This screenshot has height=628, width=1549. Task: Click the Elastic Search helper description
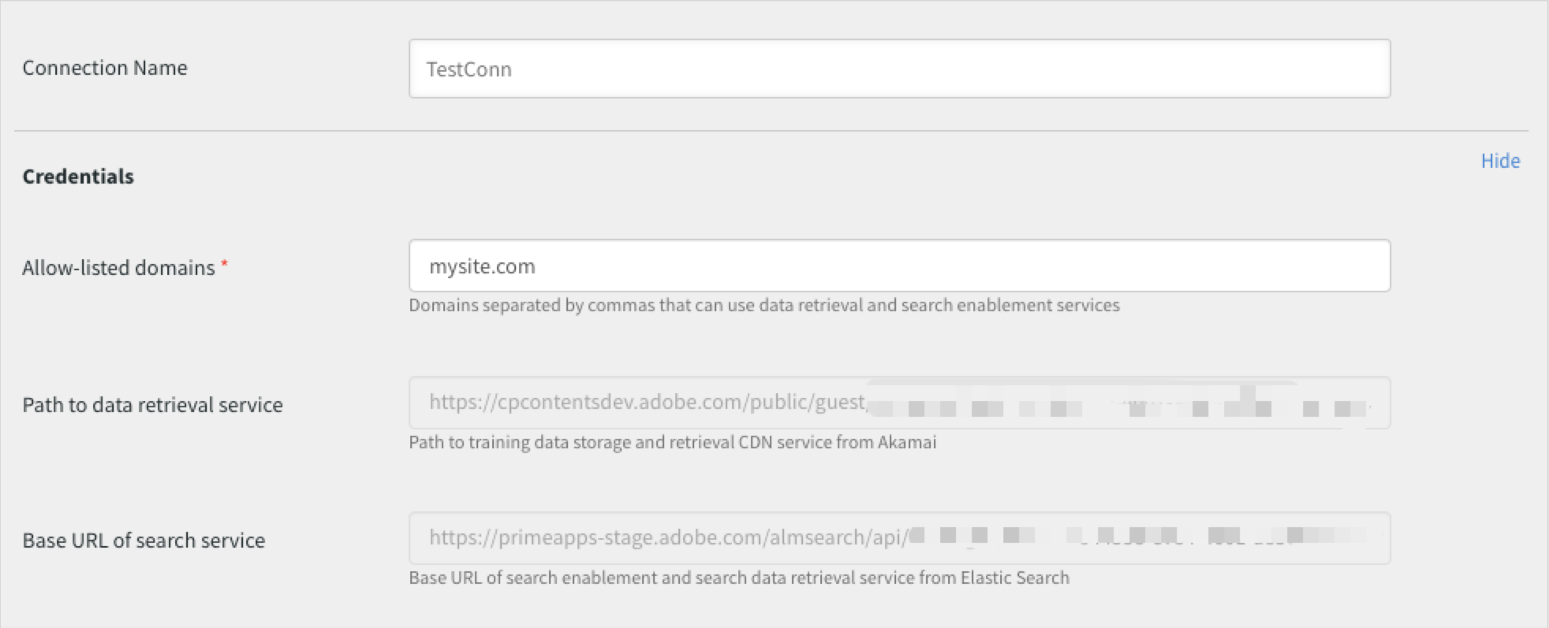[738, 578]
